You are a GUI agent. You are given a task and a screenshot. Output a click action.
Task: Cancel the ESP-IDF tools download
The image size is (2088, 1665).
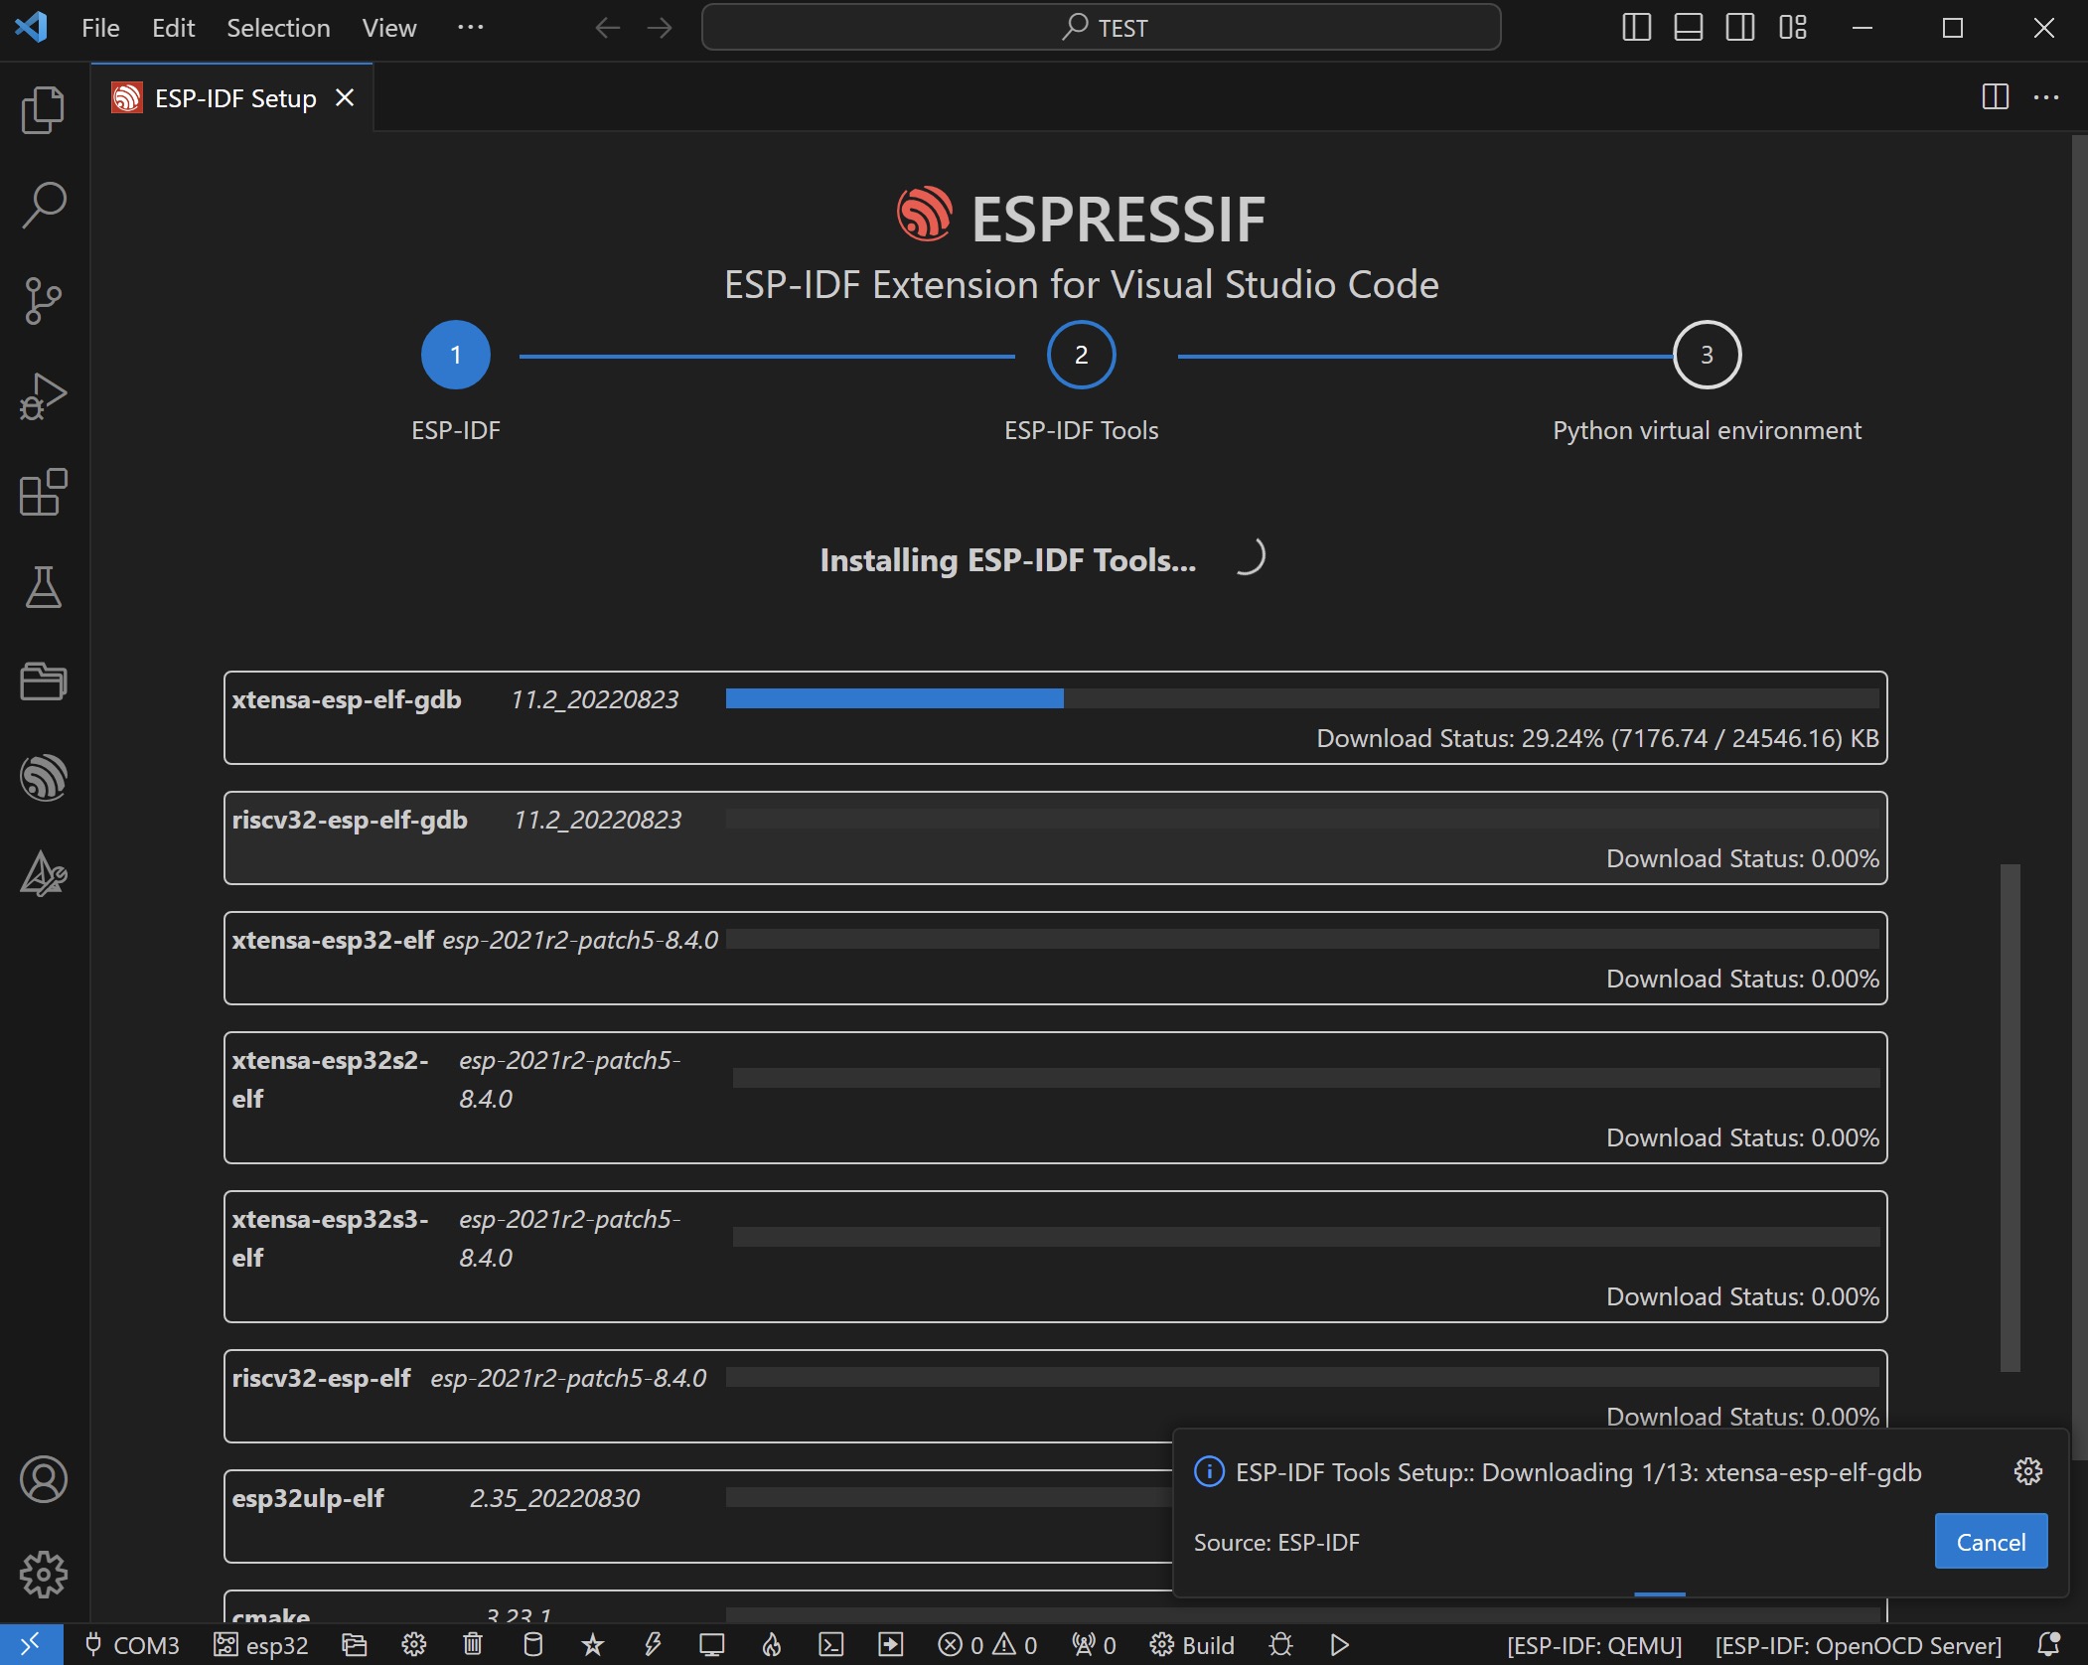1991,1542
